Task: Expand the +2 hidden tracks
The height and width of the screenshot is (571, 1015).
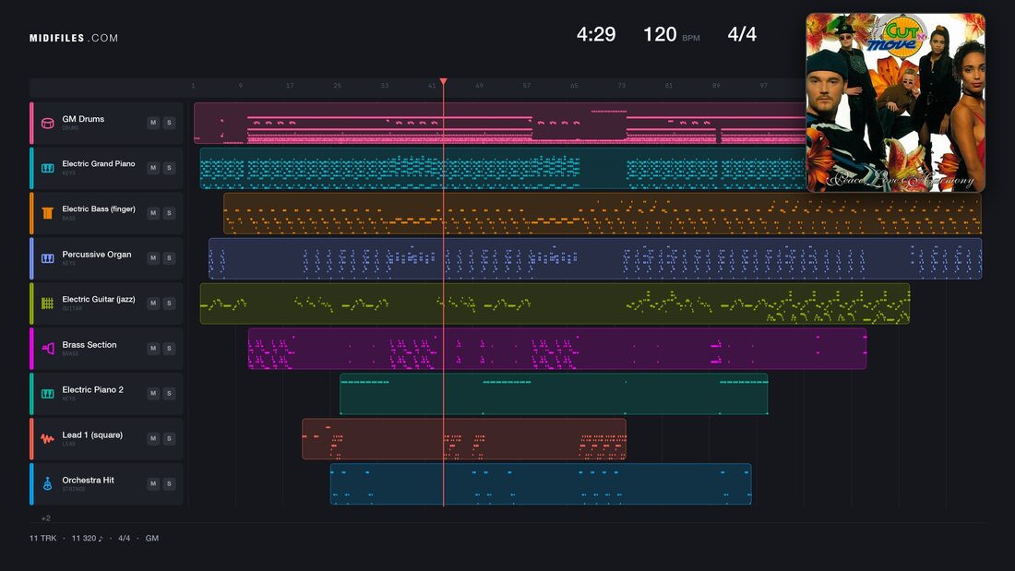Action: (45, 517)
